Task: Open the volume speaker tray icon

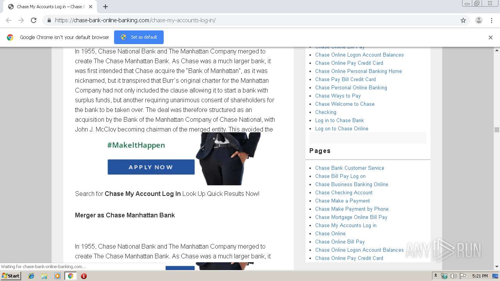Action: pyautogui.click(x=453, y=276)
